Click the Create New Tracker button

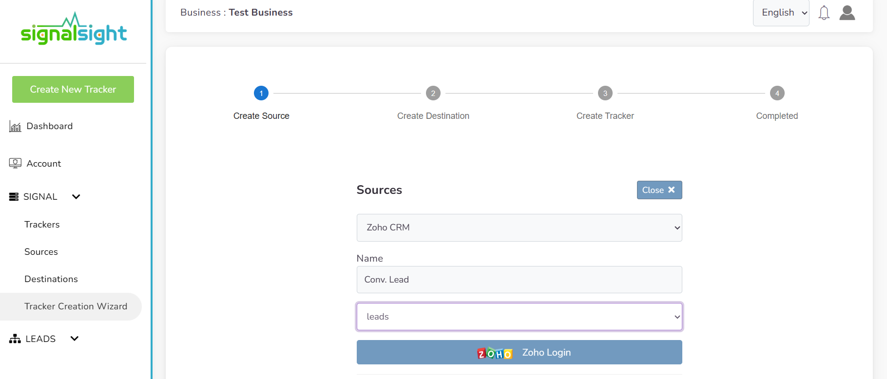pyautogui.click(x=73, y=89)
